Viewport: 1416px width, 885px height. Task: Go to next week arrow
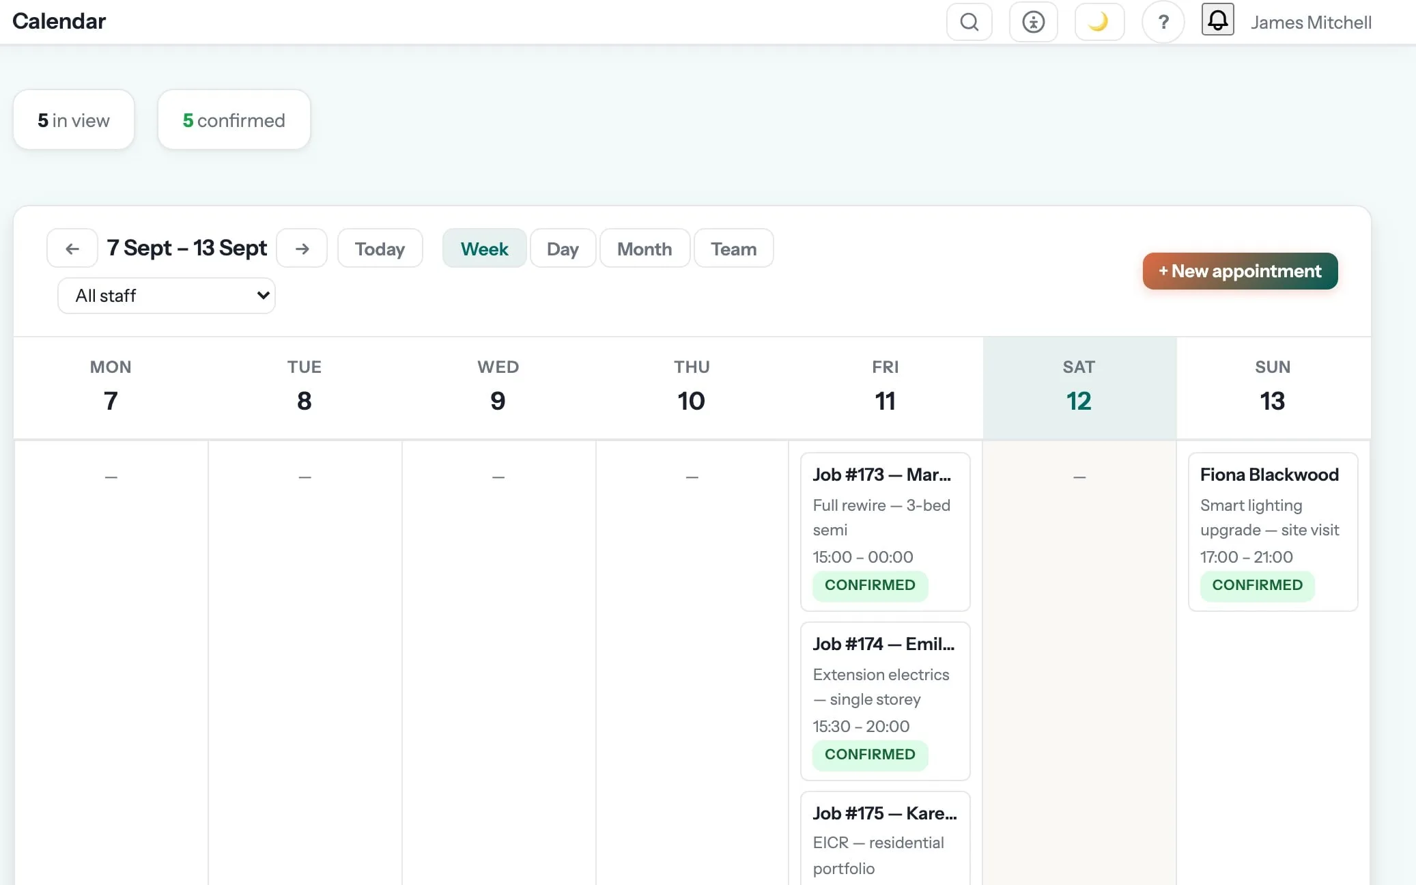coord(302,249)
